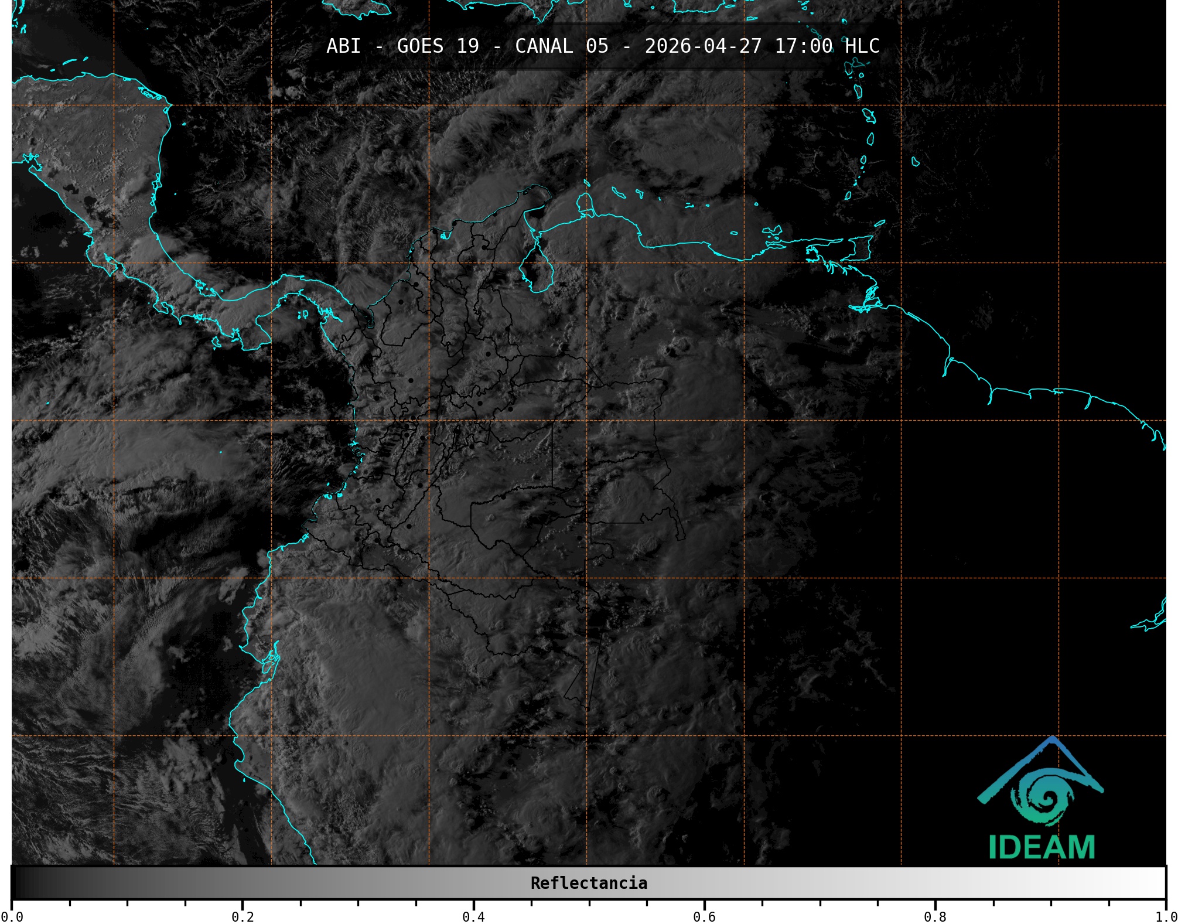Viewport: 1178px width, 924px height.
Task: Click the CANAL 05 text in title
Action: pyautogui.click(x=561, y=46)
